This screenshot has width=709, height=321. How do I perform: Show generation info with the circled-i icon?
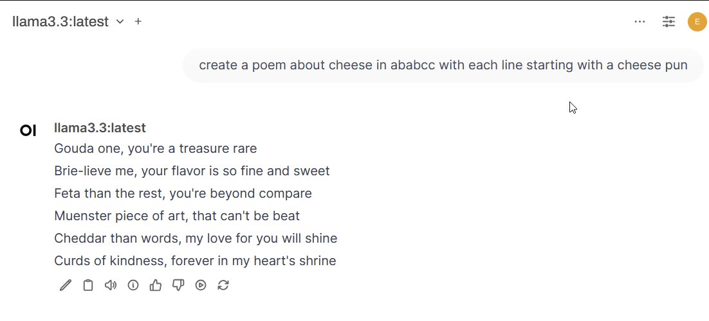pyautogui.click(x=133, y=285)
